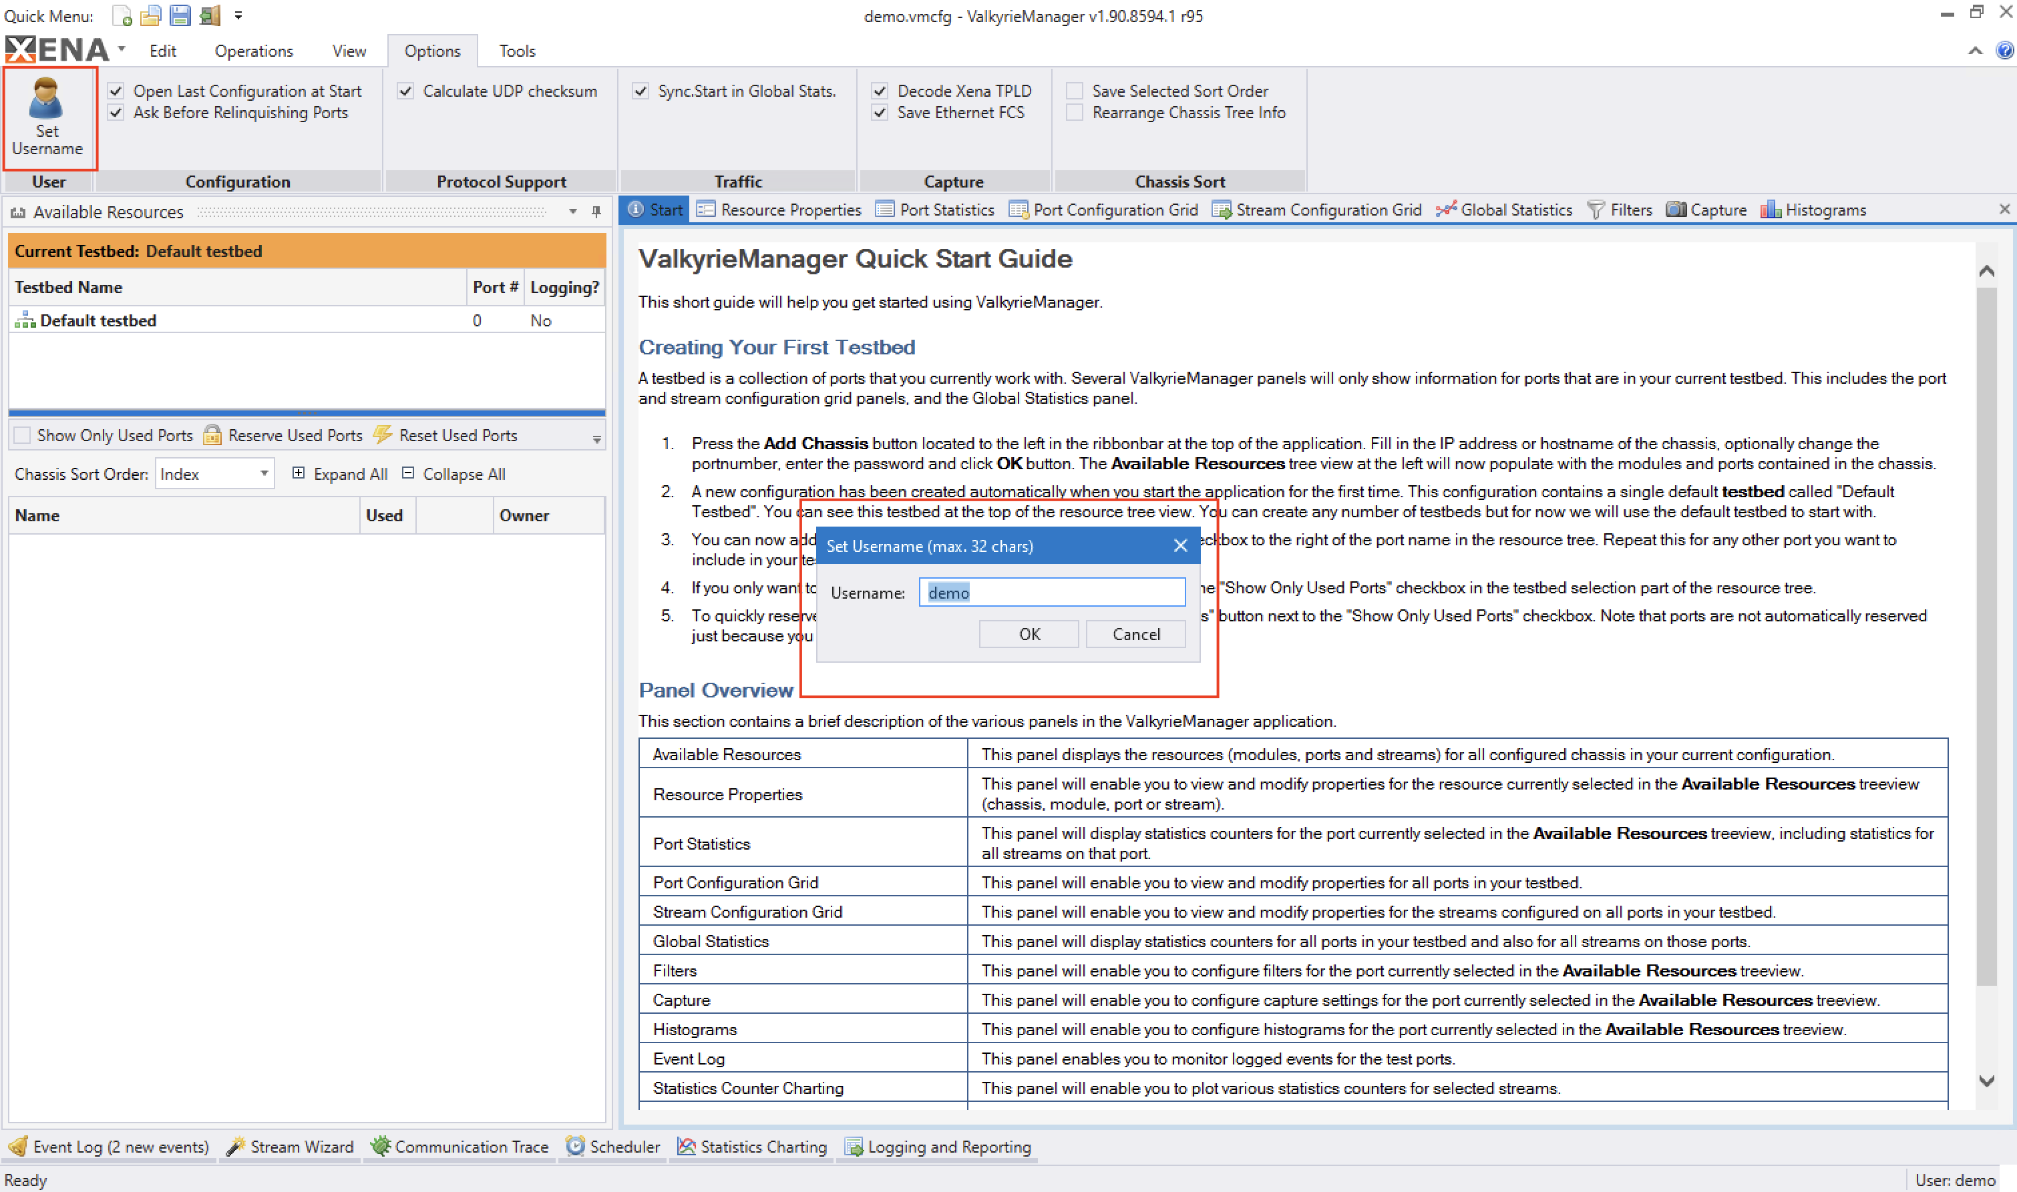The height and width of the screenshot is (1192, 2017).
Task: Open the Edit ribbon tab
Action: click(162, 51)
